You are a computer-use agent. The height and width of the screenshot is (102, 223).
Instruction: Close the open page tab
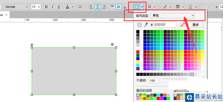click(x=6, y=15)
